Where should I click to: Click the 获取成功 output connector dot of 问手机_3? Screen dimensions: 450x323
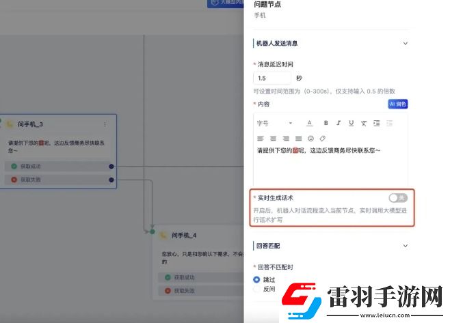click(111, 167)
